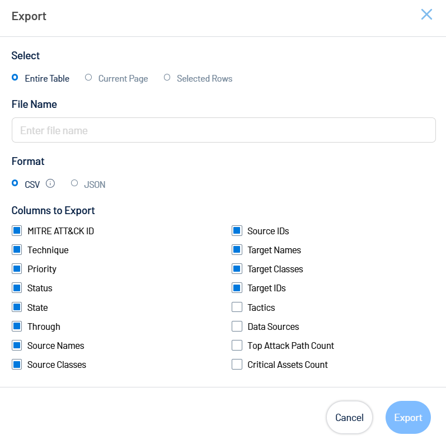
Task: Select the Selected Rows radio option
Action: coord(167,78)
